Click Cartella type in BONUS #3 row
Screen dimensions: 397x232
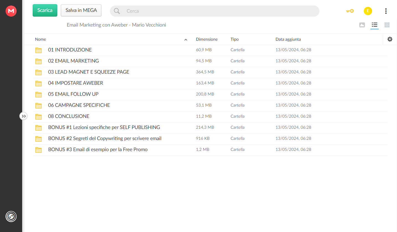click(238, 149)
